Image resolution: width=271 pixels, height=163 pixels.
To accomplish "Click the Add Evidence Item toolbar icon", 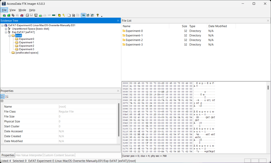I will coord(4,15).
